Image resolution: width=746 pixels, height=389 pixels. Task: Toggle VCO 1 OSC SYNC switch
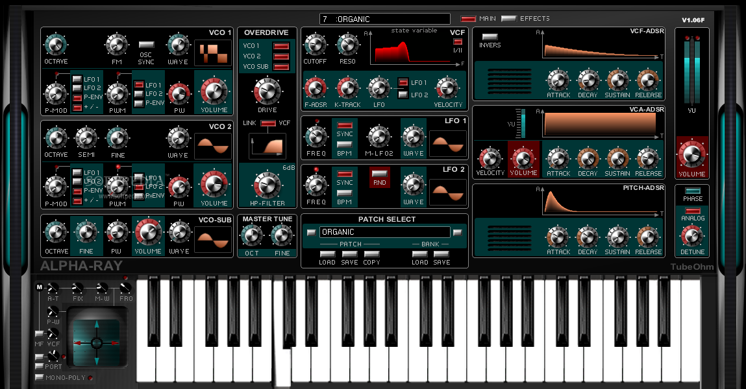tap(146, 45)
